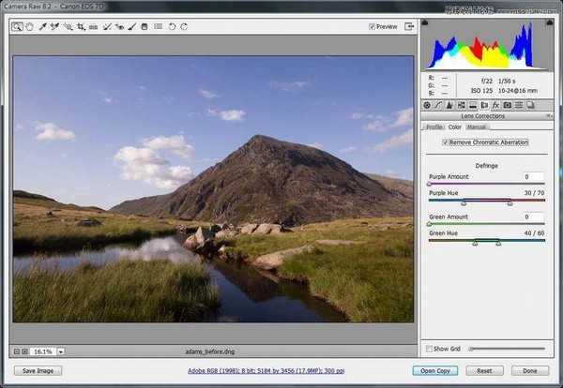The height and width of the screenshot is (388, 563).
Task: Open the zoom level dropdown
Action: tap(61, 351)
